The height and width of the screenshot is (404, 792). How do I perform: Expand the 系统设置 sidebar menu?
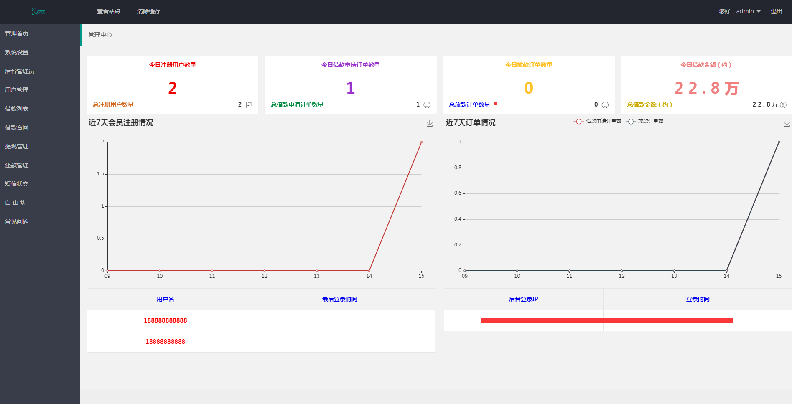(17, 52)
